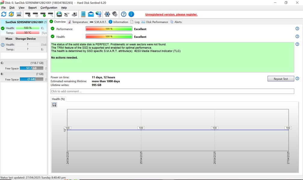Switch to the S.M.A.R.T. tab
This screenshot has width=303, height=180.
(98, 22)
